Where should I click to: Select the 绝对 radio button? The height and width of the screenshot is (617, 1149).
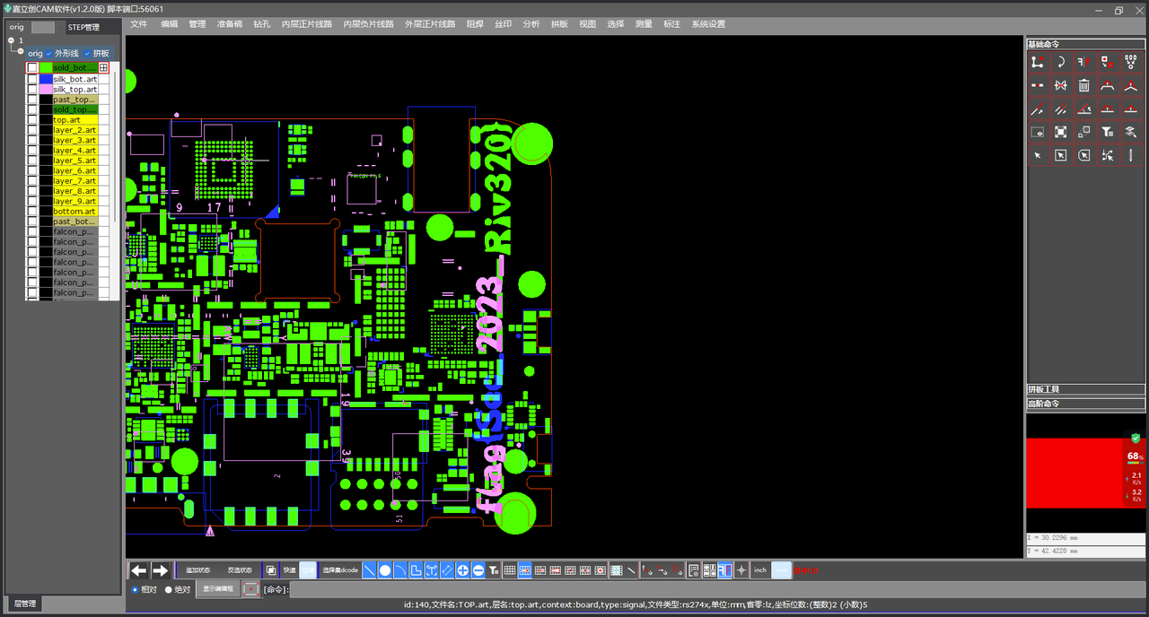point(169,589)
